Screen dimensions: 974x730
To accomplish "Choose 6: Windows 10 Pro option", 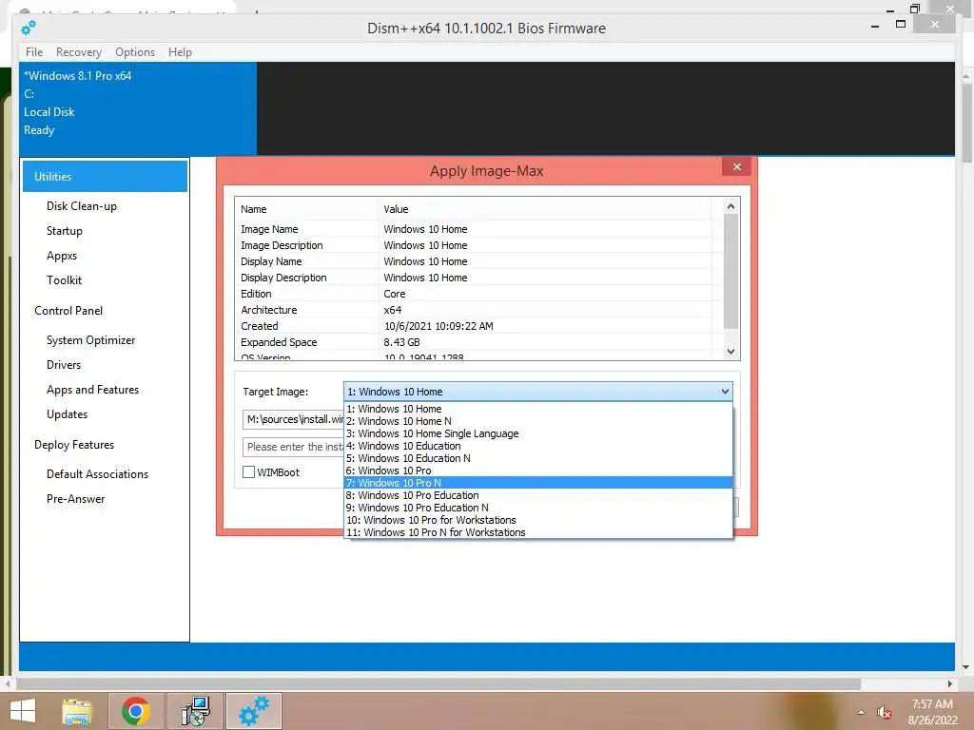I will click(x=538, y=471).
